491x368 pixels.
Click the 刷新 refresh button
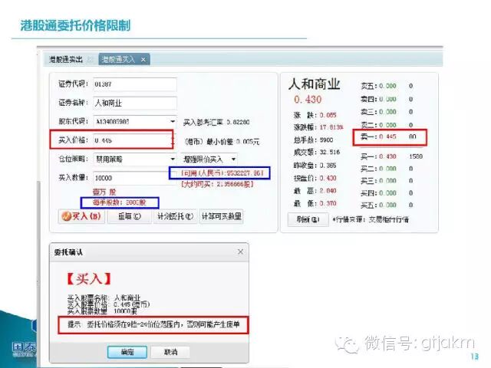click(x=308, y=219)
